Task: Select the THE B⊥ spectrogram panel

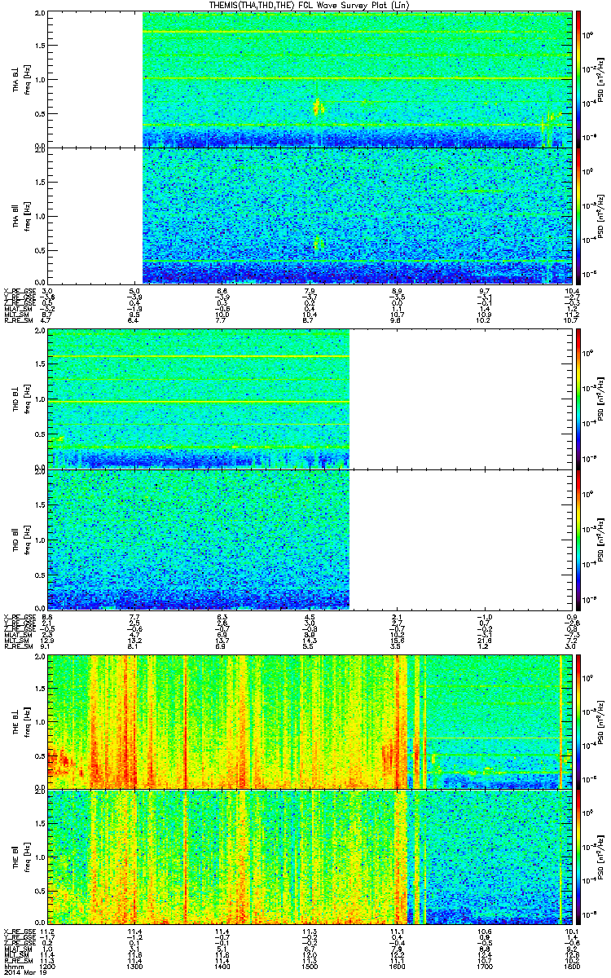Action: (x=309, y=721)
